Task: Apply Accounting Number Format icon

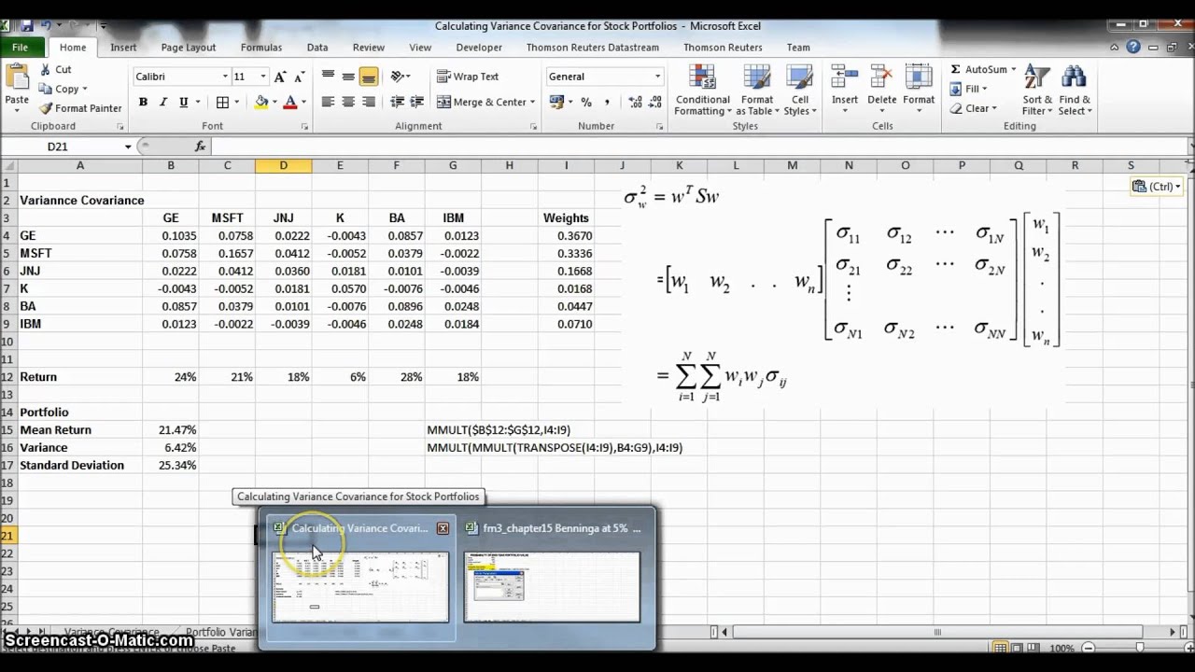Action: 559,103
